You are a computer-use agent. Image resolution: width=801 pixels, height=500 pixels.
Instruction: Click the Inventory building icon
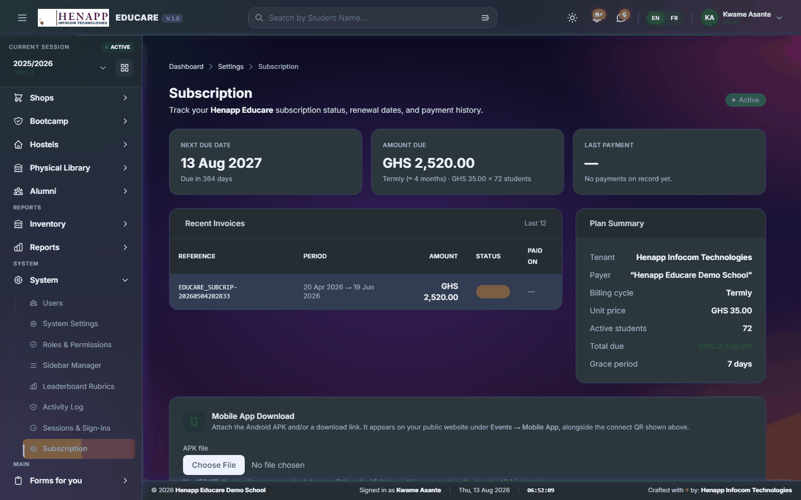(x=18, y=224)
